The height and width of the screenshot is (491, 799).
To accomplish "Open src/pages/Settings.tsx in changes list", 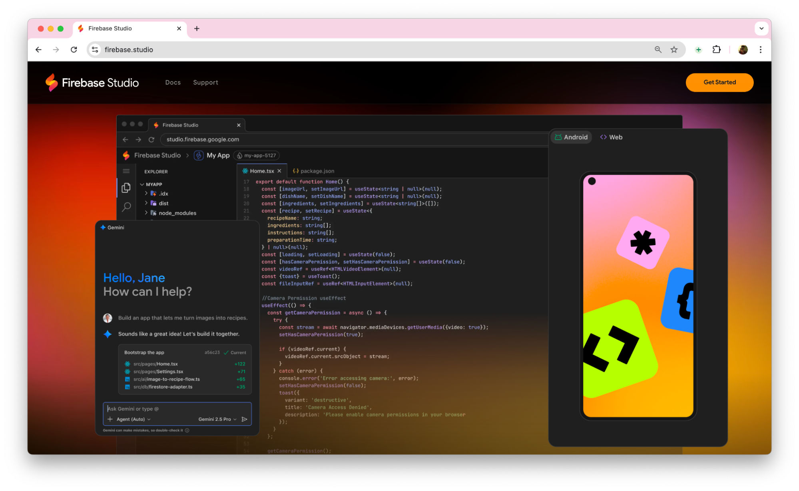I will pos(158,372).
